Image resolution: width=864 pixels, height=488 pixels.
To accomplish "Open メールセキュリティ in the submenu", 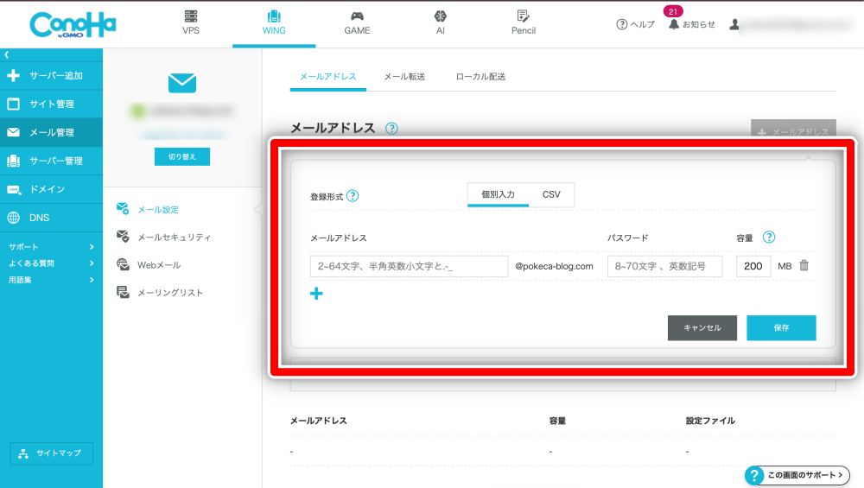I will pos(174,238).
